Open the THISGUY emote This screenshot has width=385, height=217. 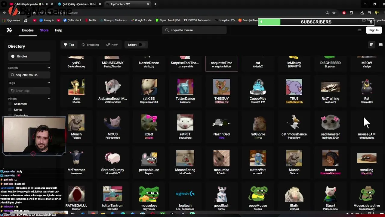[x=221, y=91]
